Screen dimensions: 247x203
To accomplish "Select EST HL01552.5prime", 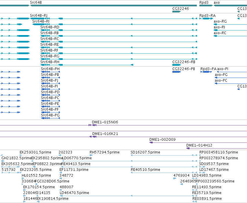I will pyautogui.click(x=36, y=176).
